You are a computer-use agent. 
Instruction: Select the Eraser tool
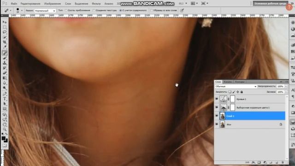[x=5, y=73]
